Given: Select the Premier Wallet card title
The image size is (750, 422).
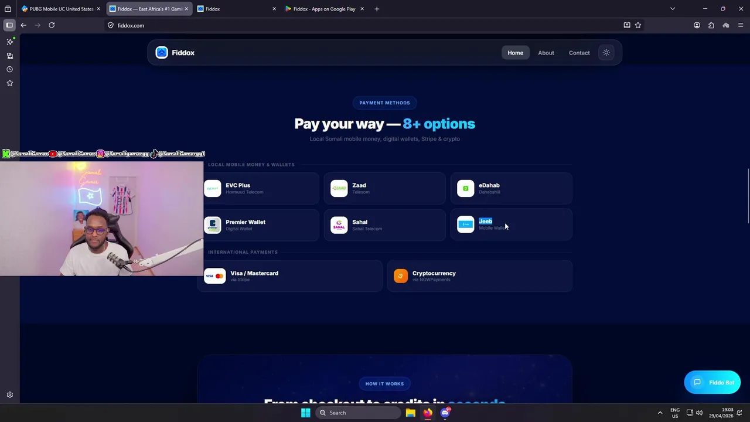Looking at the screenshot, I should [246, 222].
